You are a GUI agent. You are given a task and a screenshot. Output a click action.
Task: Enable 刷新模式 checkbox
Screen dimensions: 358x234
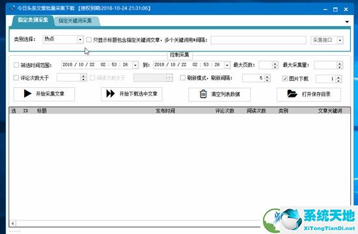183,78
